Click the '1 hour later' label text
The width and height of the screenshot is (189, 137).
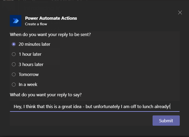30,54
